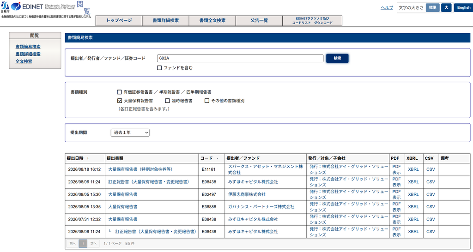Open the indented └ 訂正報告書 document link
The height and width of the screenshot is (252, 473).
tap(155, 232)
